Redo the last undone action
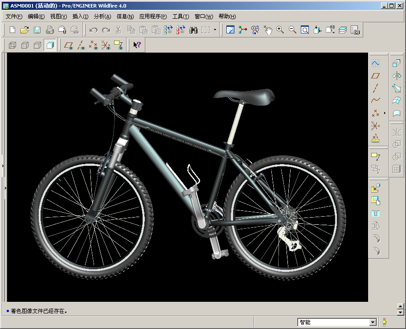The image size is (406, 329). click(x=106, y=30)
